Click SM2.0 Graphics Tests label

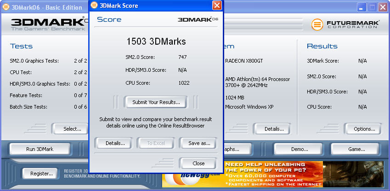[x=34, y=61]
